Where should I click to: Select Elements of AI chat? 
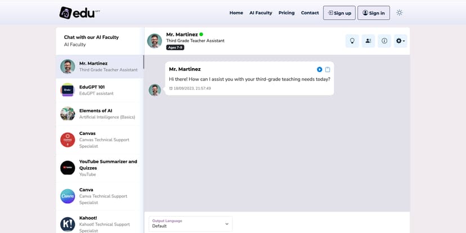(x=100, y=114)
